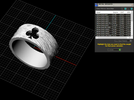Viewport: 134px width, 100px height.
Task: Click the club-shaped cutout on the ring
Action: 32,33
